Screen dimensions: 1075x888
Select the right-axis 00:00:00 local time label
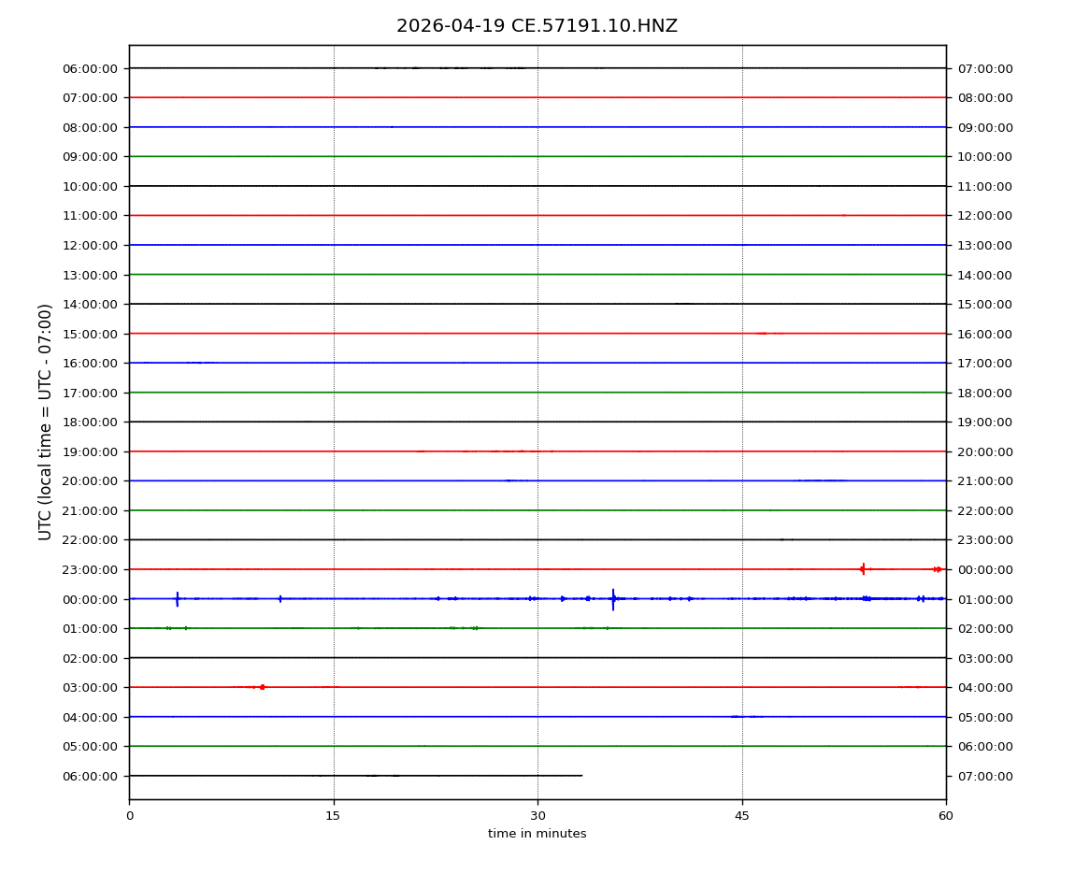(984, 569)
